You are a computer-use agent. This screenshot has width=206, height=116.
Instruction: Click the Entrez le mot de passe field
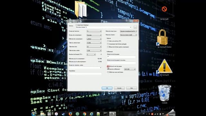121,57
